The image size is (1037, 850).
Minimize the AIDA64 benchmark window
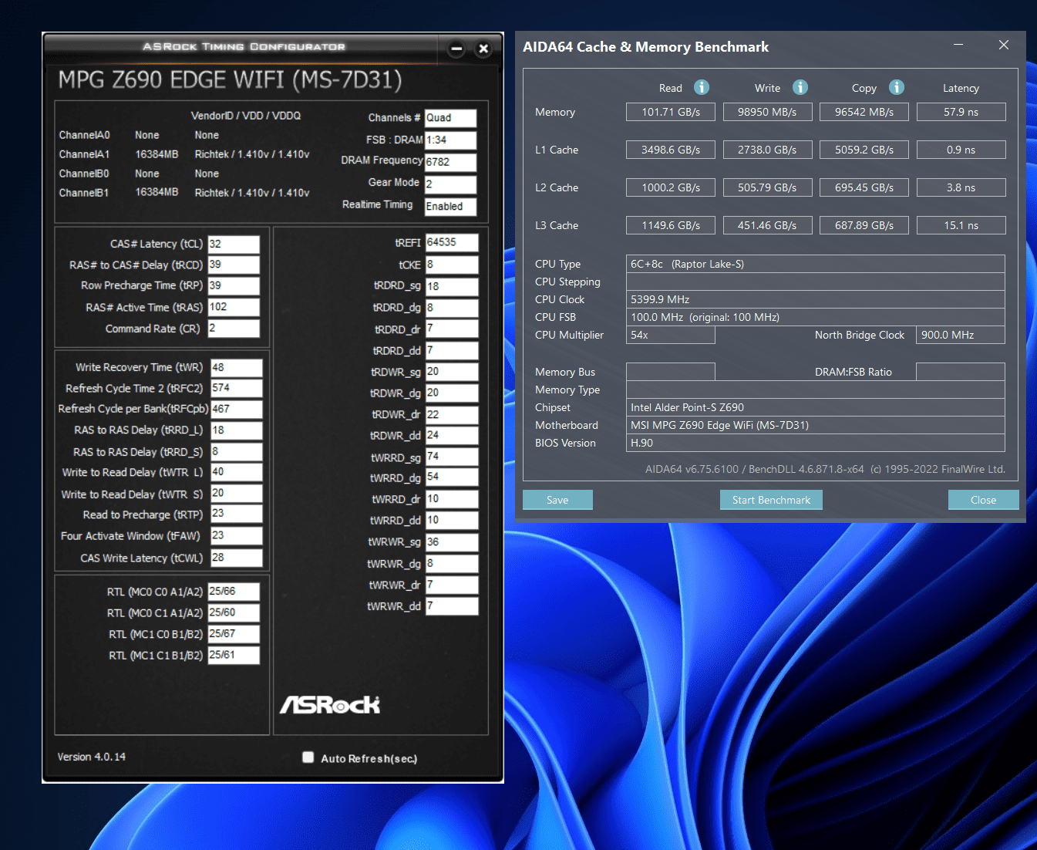[x=958, y=45]
